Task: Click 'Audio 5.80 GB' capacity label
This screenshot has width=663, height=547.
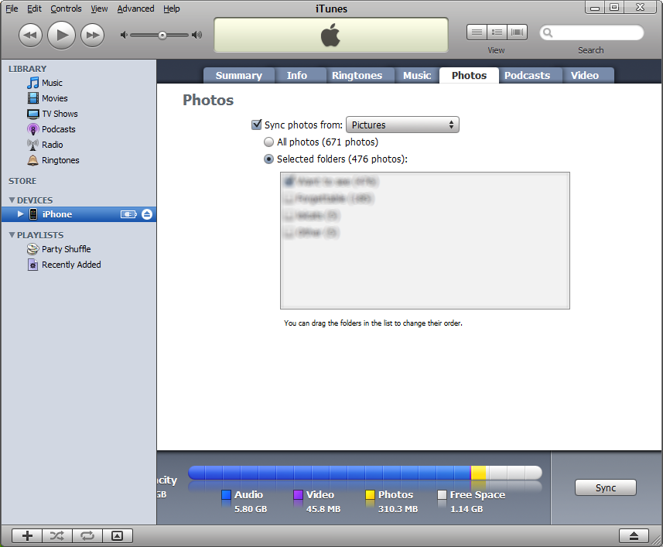Action: [249, 502]
